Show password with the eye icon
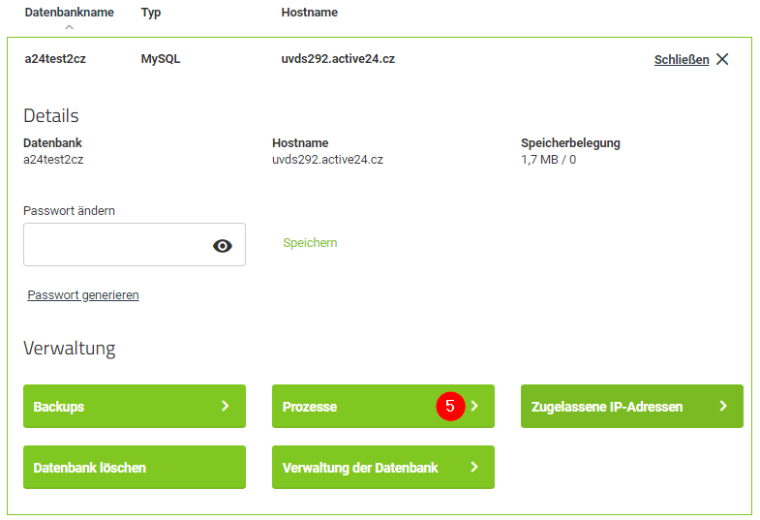 tap(223, 246)
